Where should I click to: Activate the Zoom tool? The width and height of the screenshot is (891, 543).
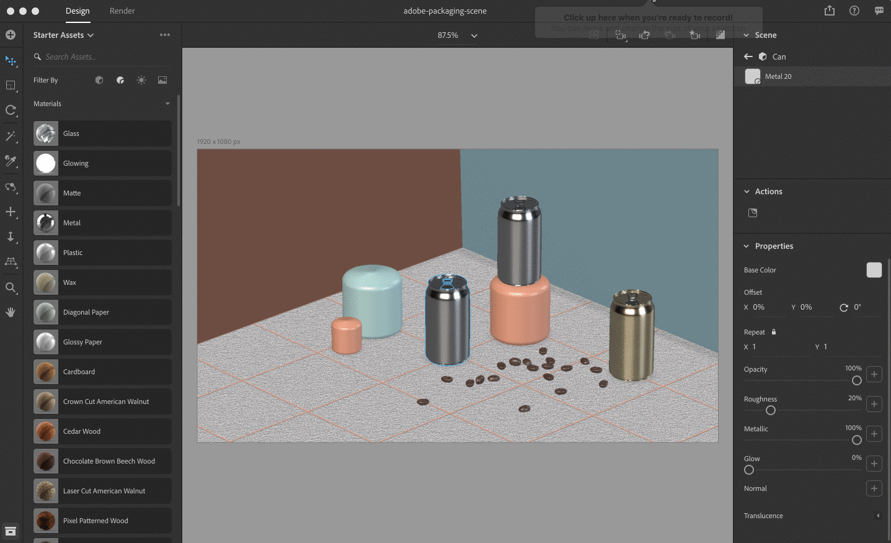point(11,287)
